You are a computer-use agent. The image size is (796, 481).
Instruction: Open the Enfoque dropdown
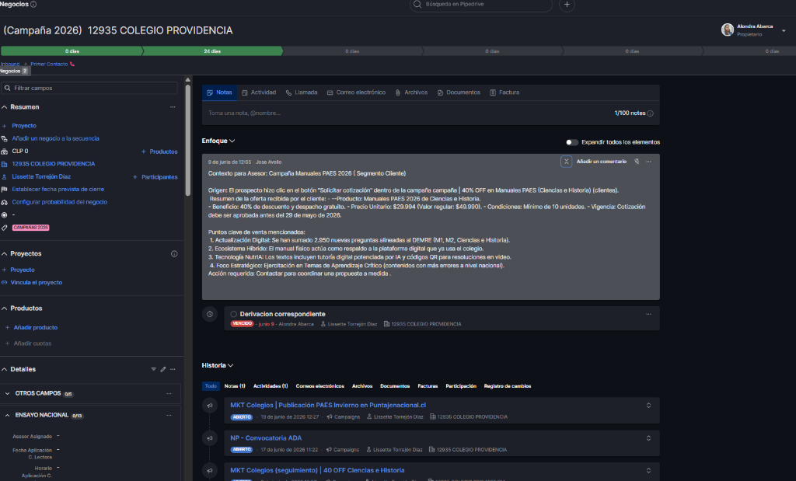tap(218, 141)
